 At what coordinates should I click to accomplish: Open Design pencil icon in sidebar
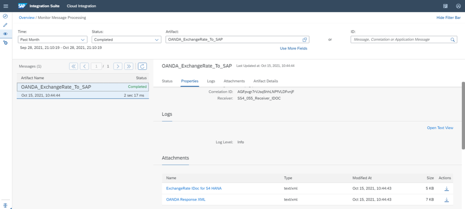tap(5, 25)
